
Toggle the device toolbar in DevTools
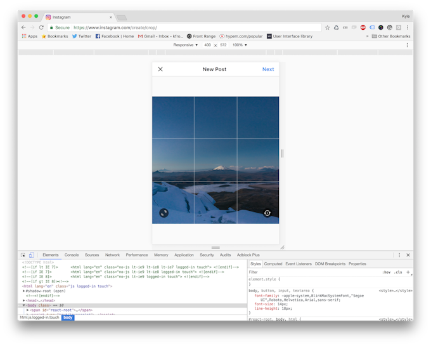(x=31, y=255)
